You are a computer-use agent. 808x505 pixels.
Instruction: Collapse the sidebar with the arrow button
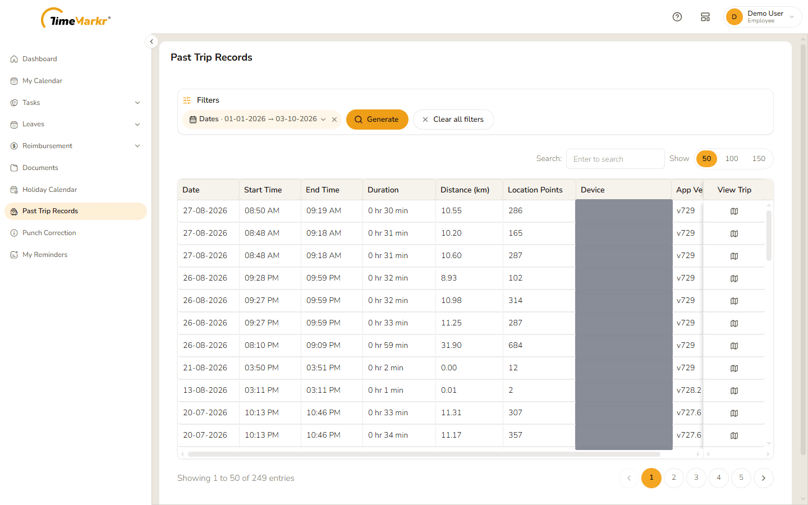[x=151, y=42]
